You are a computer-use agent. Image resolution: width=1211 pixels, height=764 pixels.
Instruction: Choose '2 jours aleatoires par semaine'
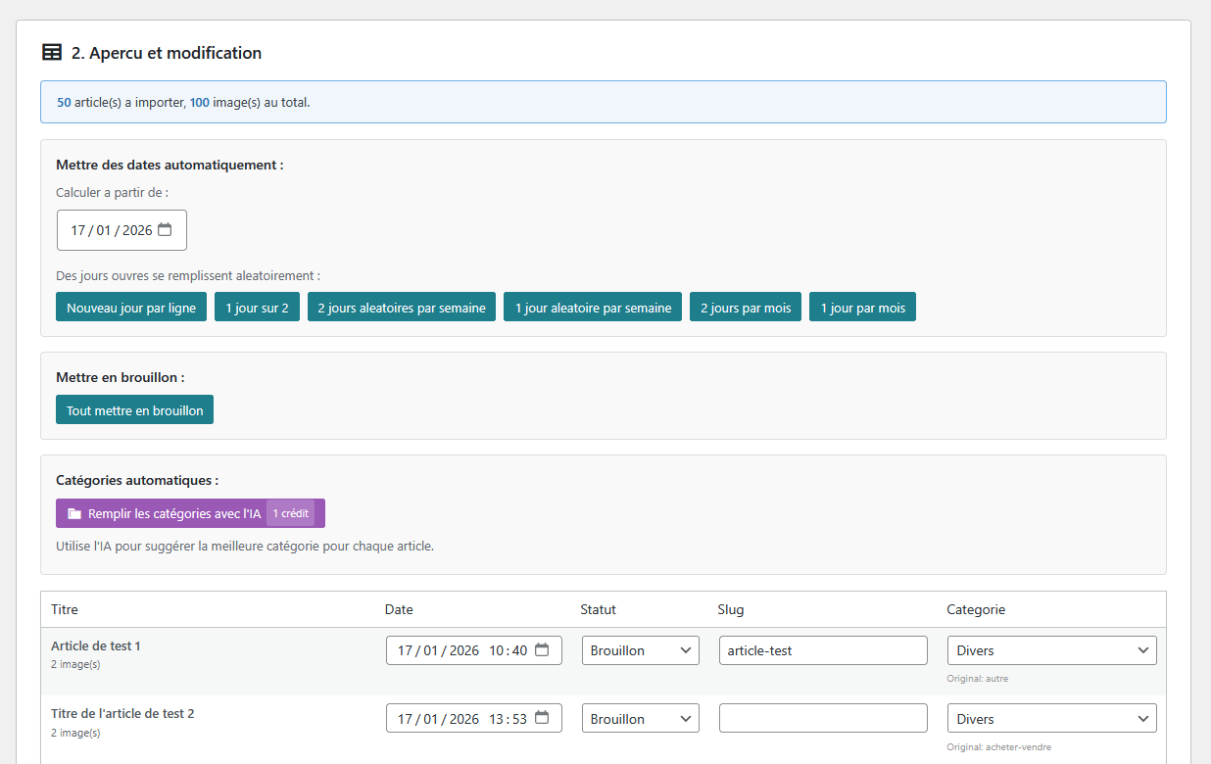[x=402, y=308]
